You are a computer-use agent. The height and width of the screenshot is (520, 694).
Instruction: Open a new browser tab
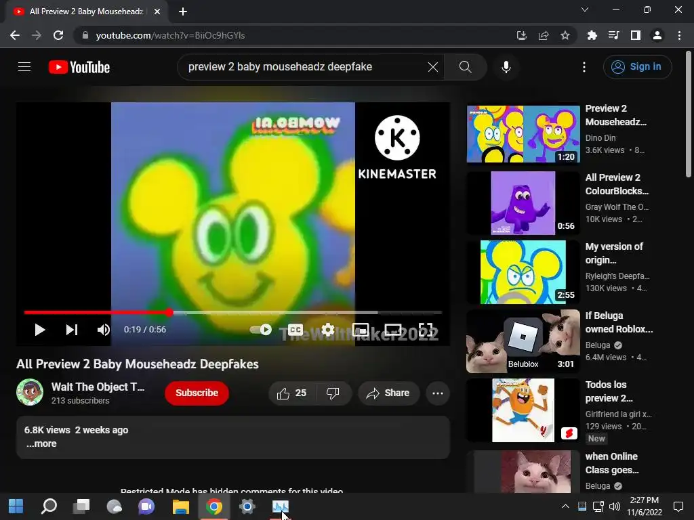183,12
